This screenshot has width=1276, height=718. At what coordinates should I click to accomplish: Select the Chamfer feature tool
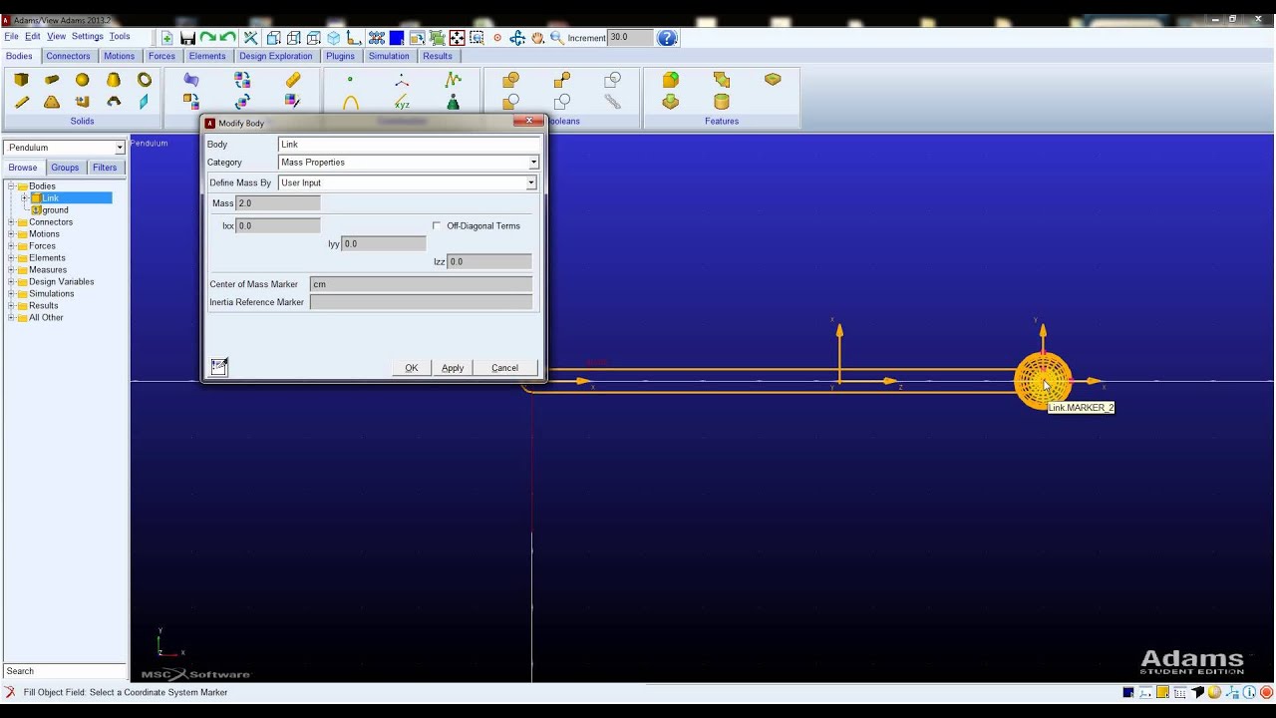tap(722, 80)
